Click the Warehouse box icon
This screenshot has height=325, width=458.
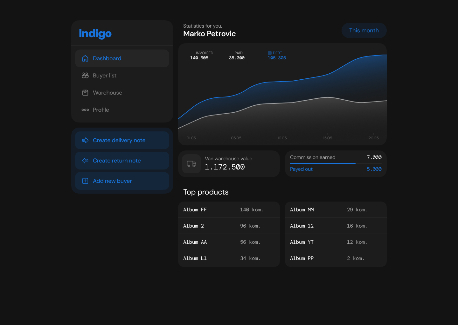85,93
